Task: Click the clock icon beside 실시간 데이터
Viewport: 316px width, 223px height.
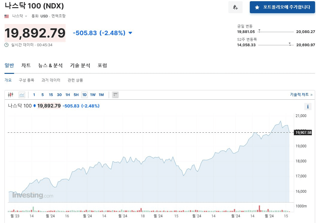Action: [7, 45]
